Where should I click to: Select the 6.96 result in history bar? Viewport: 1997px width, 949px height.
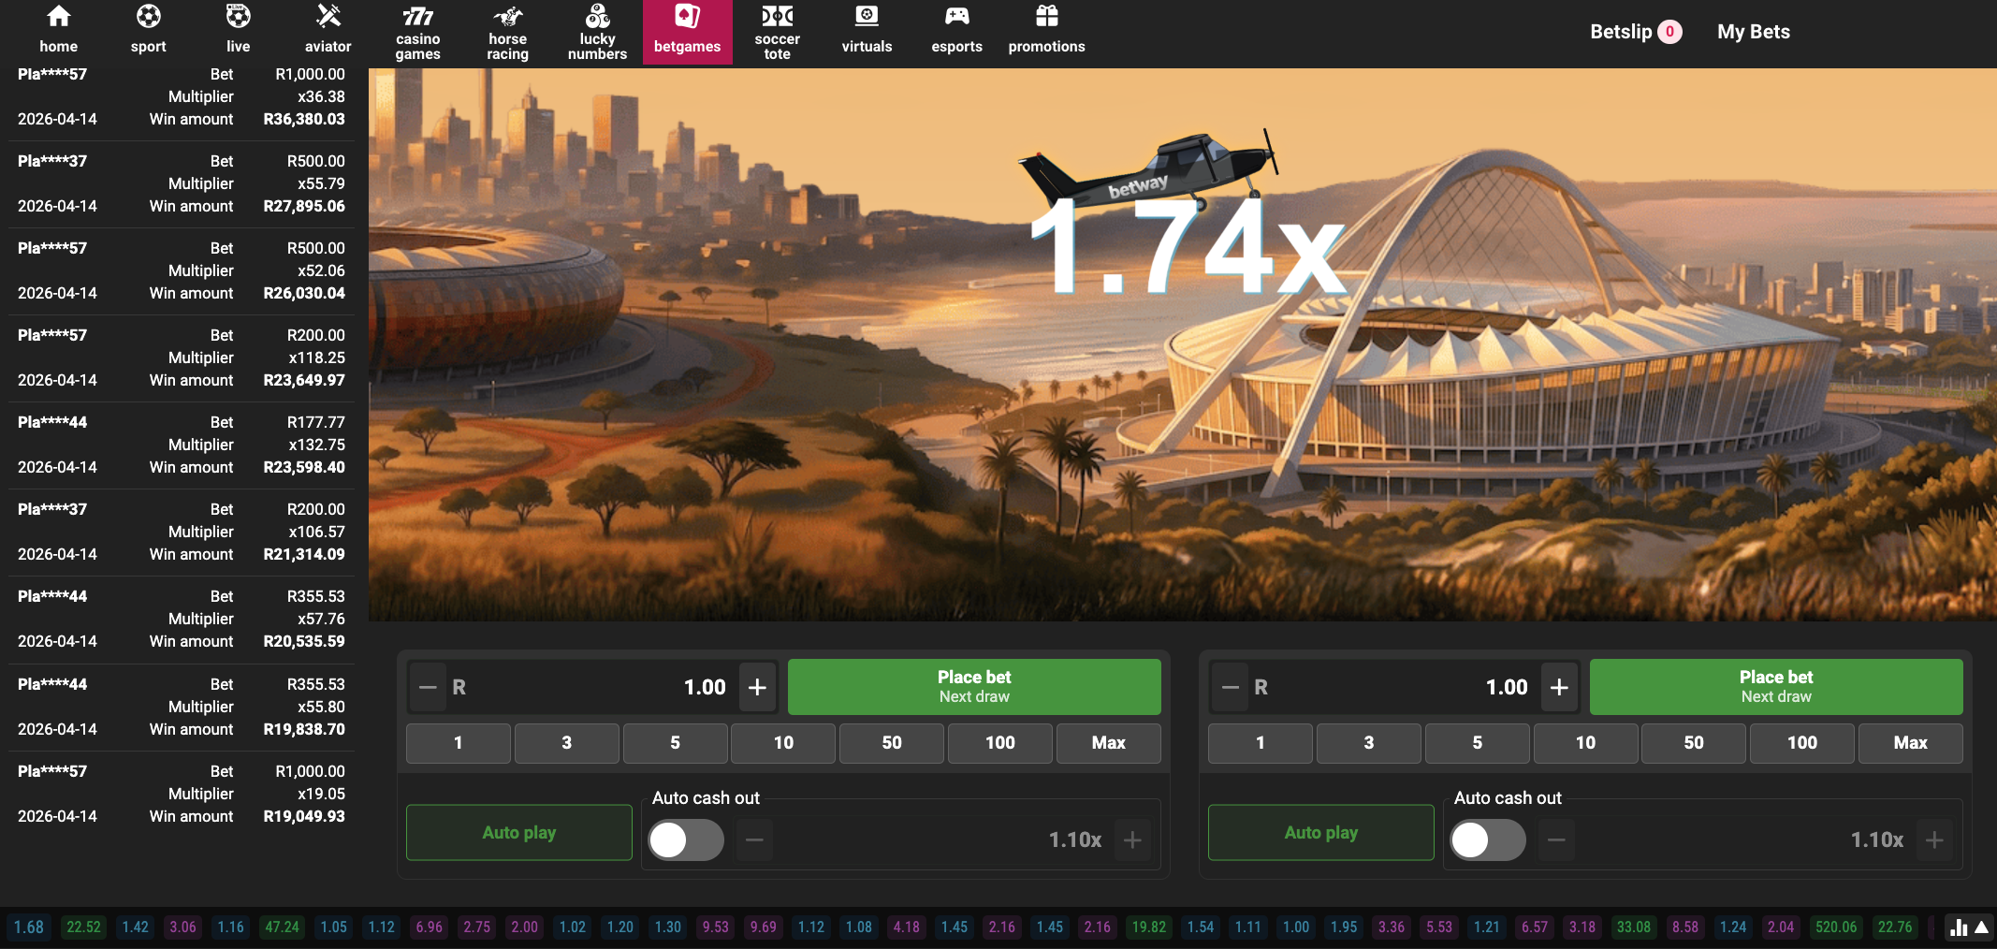(x=430, y=927)
